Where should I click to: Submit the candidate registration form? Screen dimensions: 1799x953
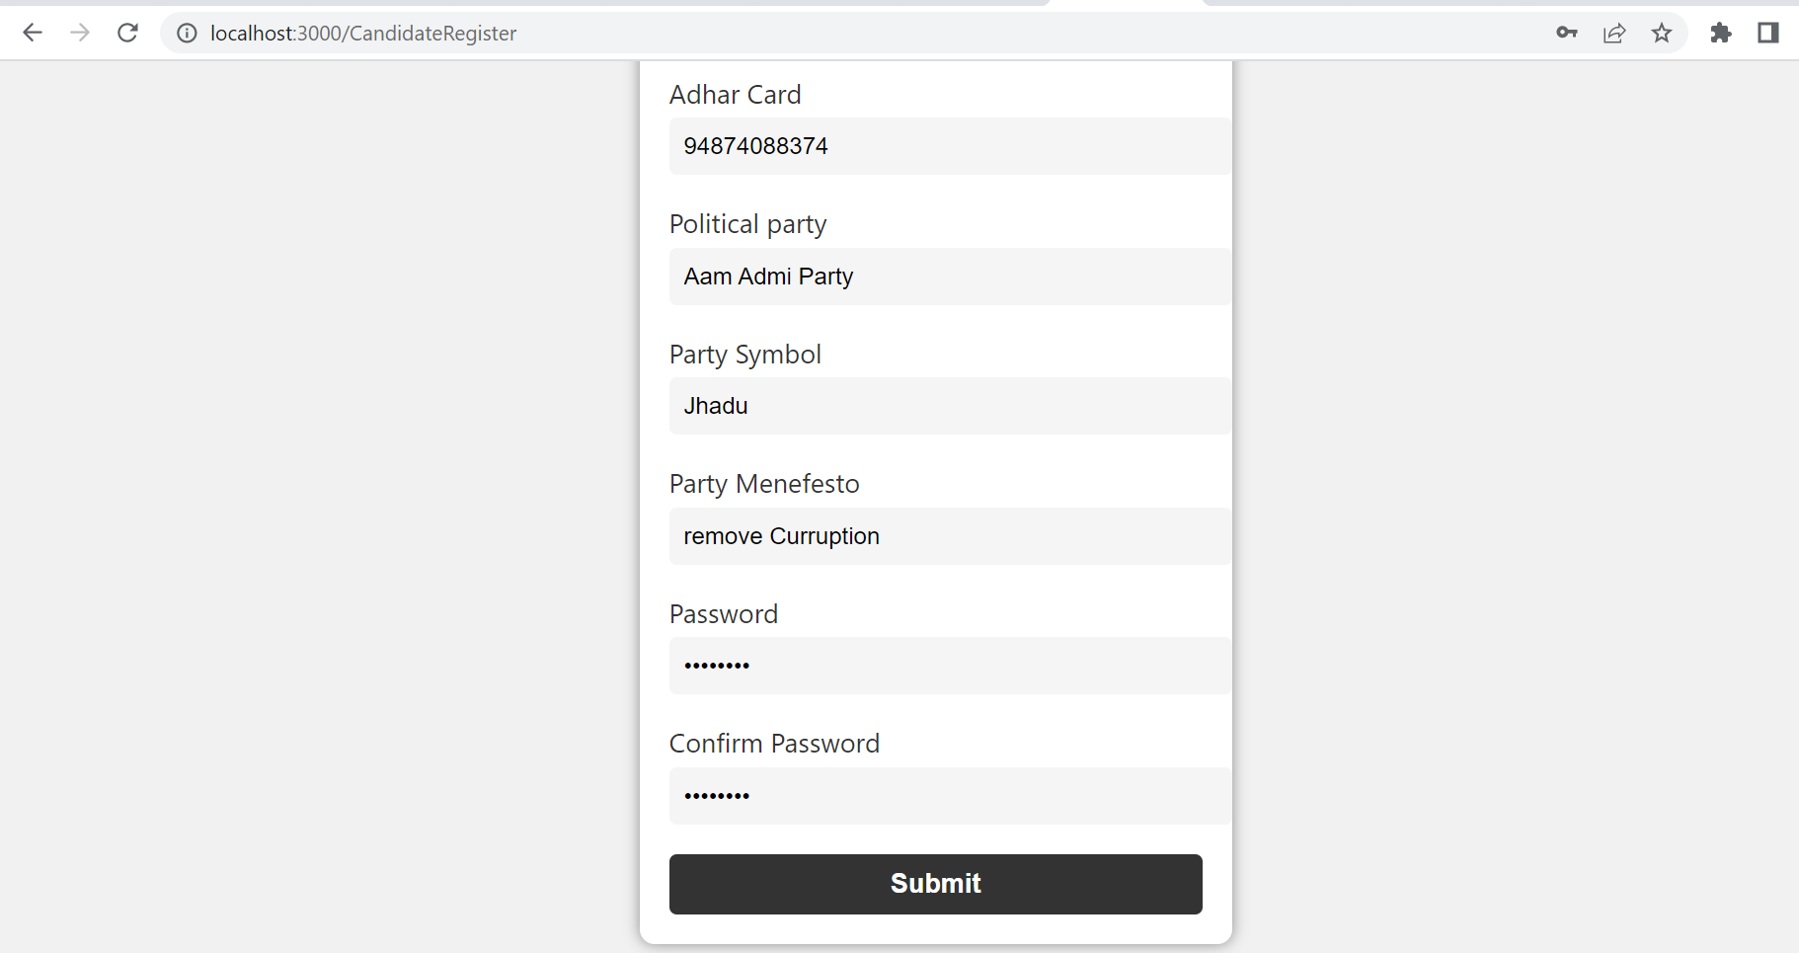[x=935, y=884]
